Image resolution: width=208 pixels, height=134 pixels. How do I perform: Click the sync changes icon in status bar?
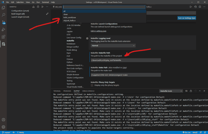click(14, 132)
